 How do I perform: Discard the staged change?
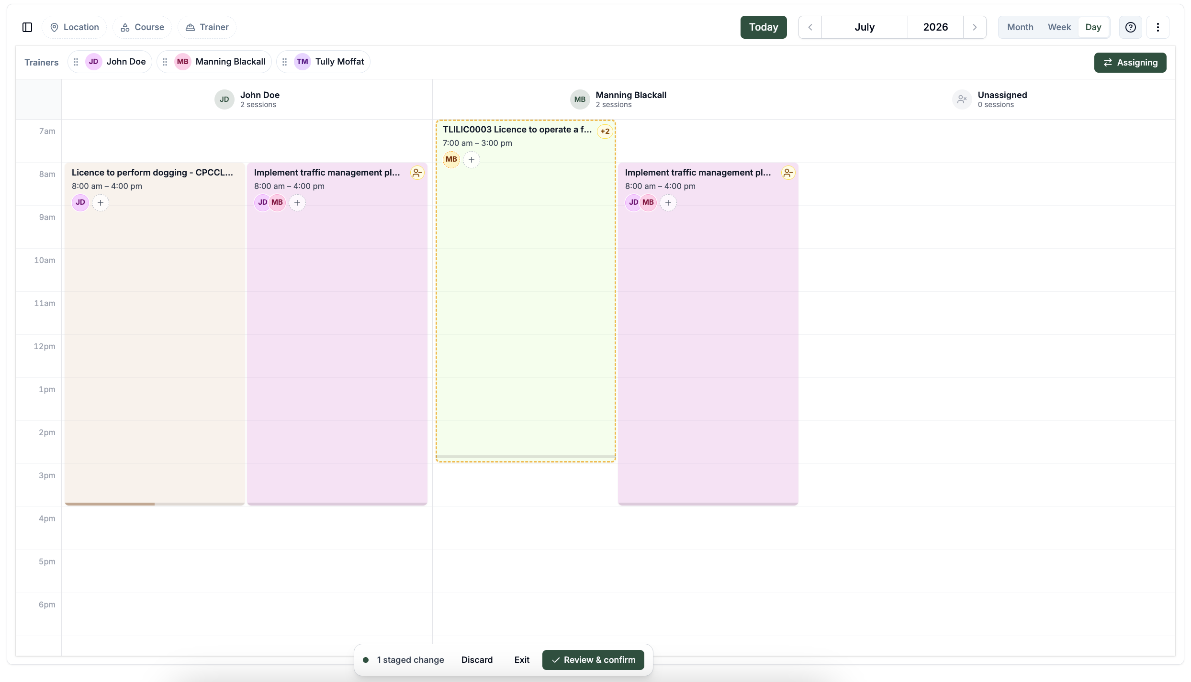(x=477, y=660)
